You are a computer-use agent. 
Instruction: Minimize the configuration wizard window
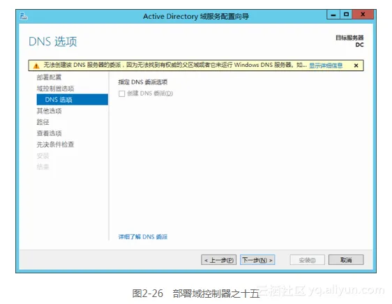point(333,15)
